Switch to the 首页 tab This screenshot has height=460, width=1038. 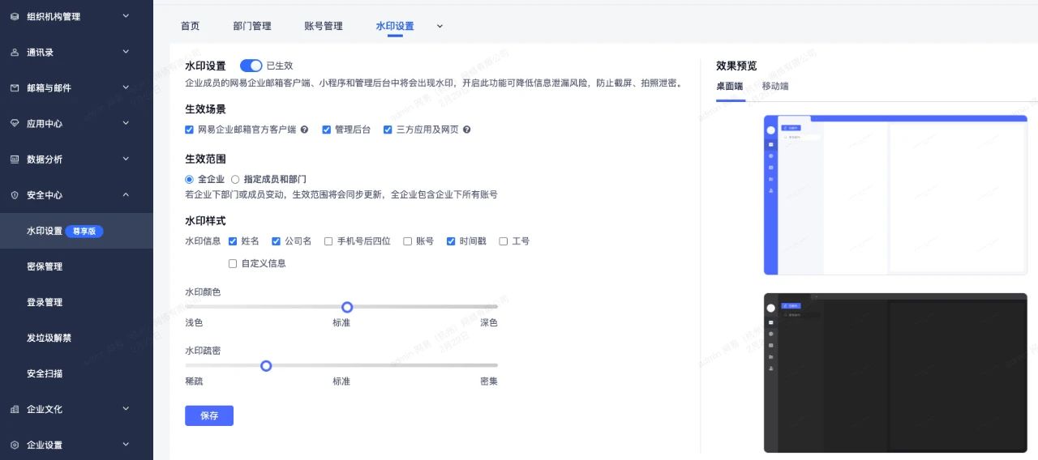(190, 26)
